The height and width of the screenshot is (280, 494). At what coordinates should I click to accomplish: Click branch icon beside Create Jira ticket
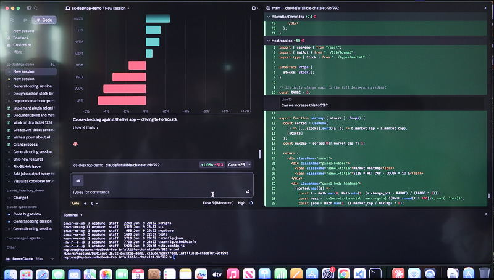point(9,130)
